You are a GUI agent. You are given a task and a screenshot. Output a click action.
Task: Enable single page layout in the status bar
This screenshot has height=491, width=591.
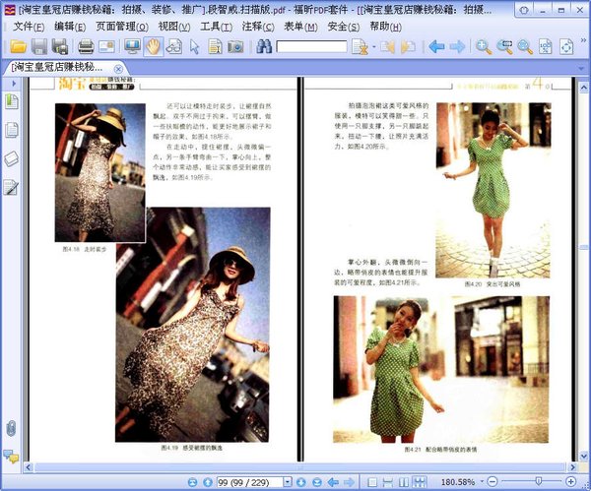pos(372,482)
